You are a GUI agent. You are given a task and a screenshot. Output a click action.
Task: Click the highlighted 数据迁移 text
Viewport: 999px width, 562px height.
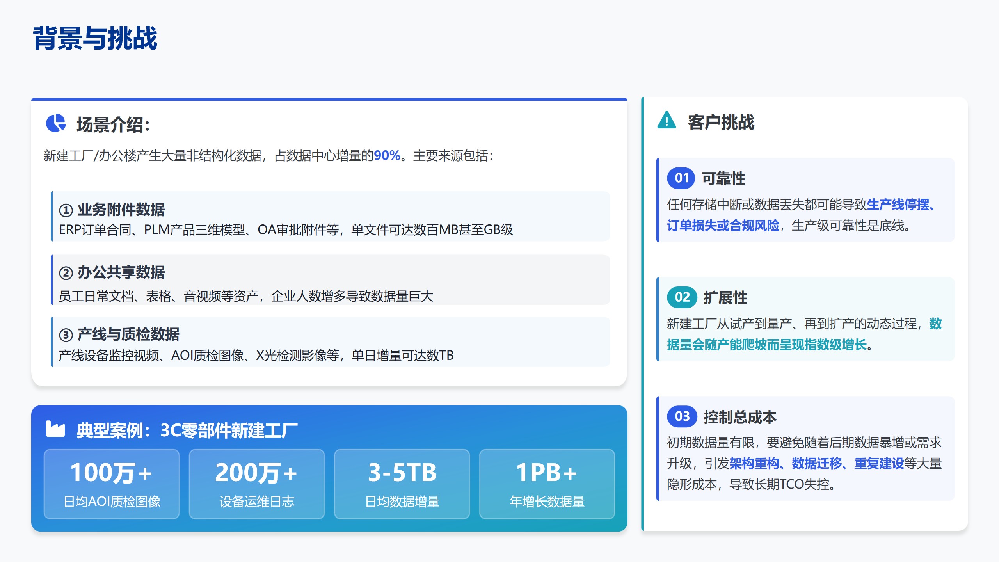[817, 464]
